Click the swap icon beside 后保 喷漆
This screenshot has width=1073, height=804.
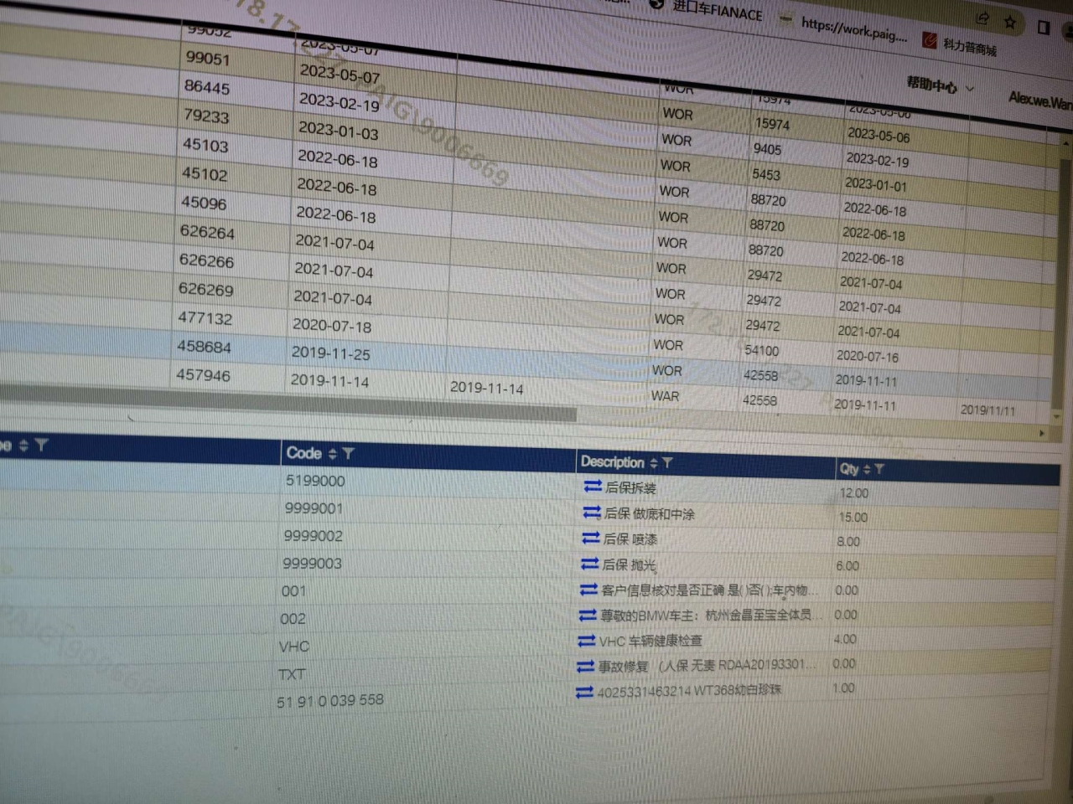point(591,538)
